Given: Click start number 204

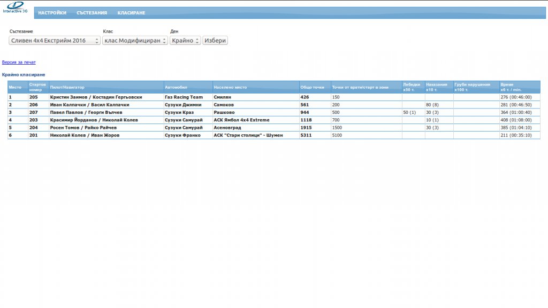Looking at the screenshot, I should coord(34,128).
